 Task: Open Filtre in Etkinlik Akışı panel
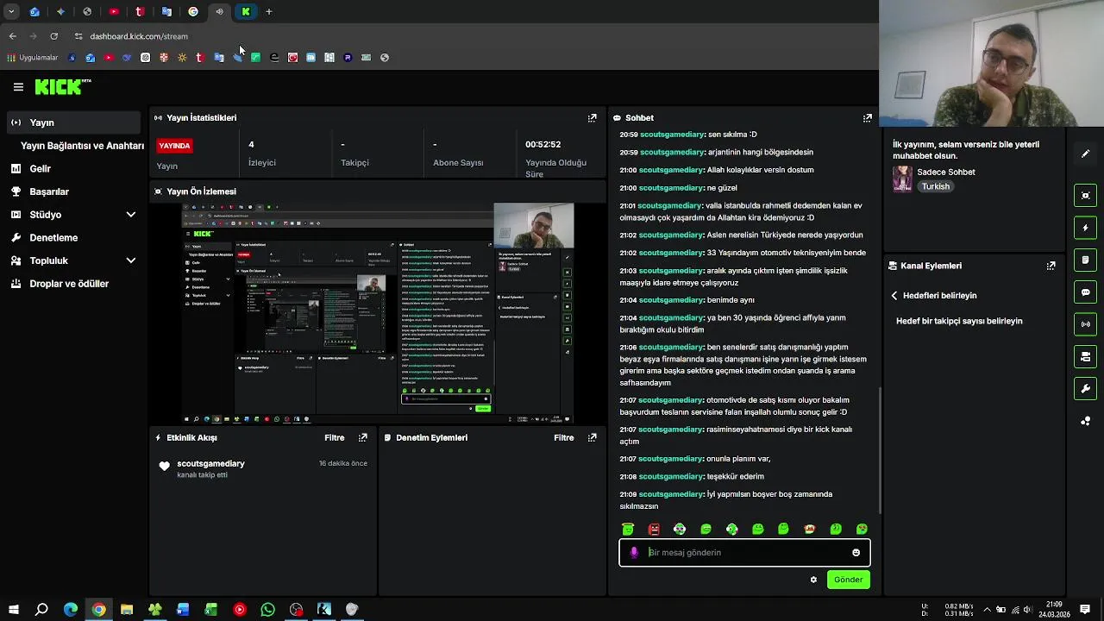[335, 438]
